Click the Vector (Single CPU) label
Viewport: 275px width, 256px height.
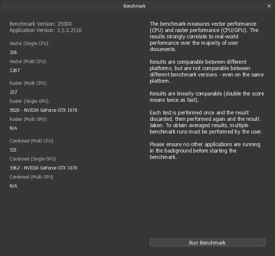pyautogui.click(x=30, y=43)
